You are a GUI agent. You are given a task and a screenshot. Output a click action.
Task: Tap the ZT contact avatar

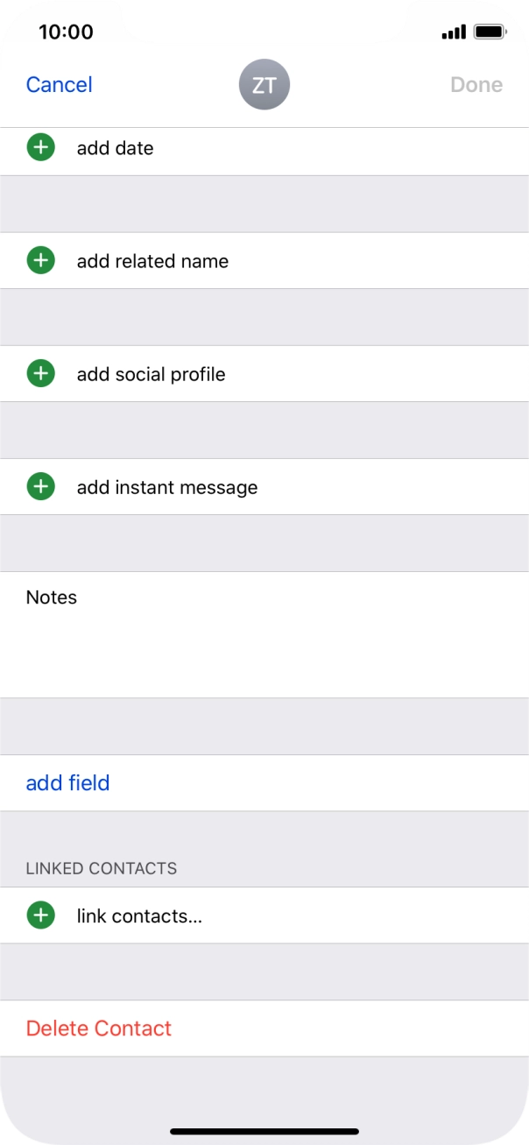point(264,84)
